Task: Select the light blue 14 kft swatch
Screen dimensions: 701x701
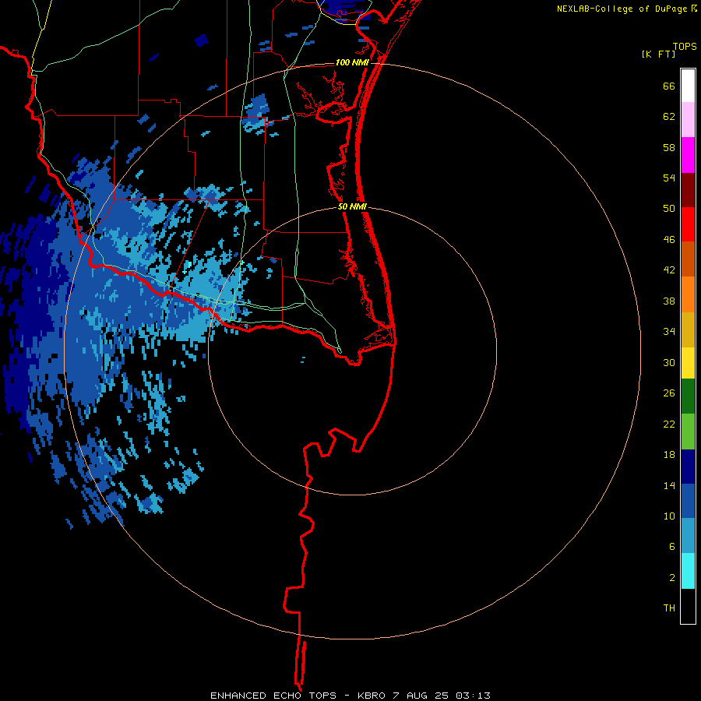Action: coord(688,536)
